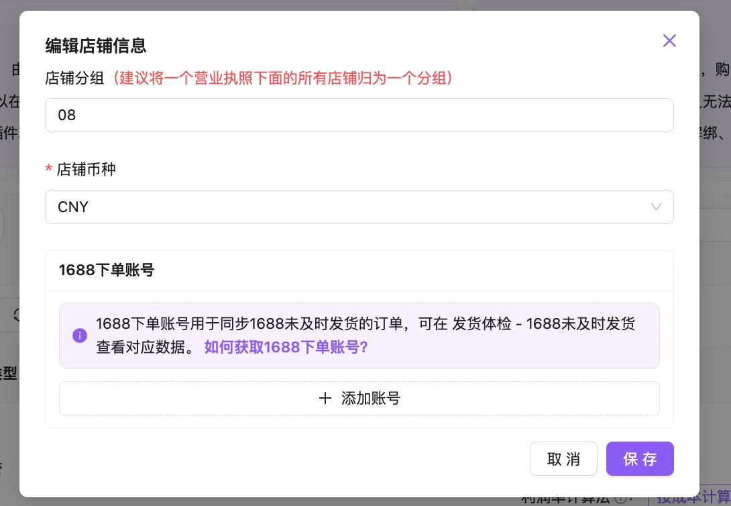
Task: Click the 店铺分组 input field containing 08
Action: (x=359, y=115)
